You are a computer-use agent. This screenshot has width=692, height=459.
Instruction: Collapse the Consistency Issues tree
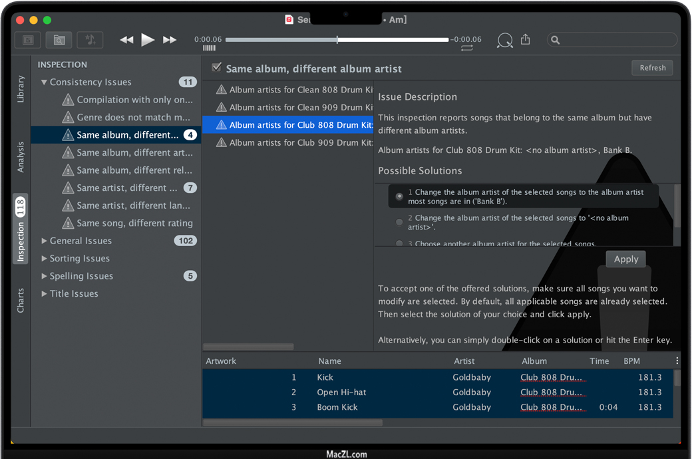[x=44, y=82]
